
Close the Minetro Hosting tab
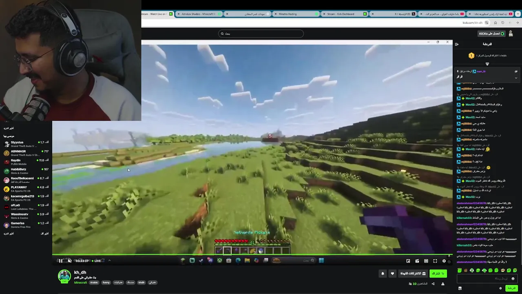(x=275, y=14)
